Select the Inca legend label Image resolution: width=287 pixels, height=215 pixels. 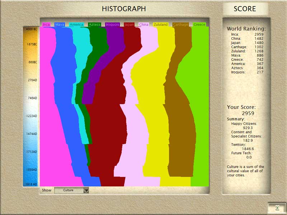coord(46,25)
